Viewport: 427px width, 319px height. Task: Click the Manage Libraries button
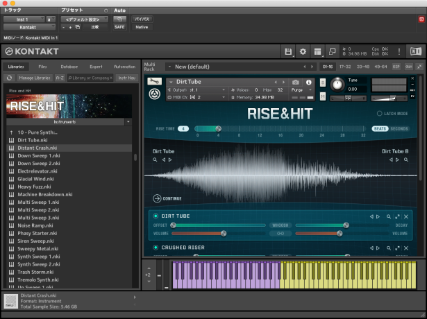34,78
